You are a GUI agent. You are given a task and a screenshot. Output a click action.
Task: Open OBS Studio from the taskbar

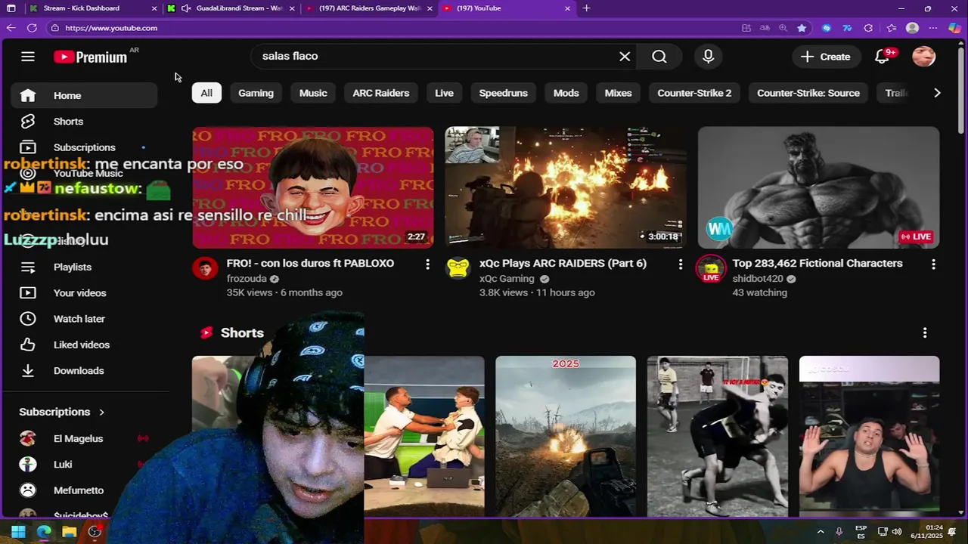95,532
